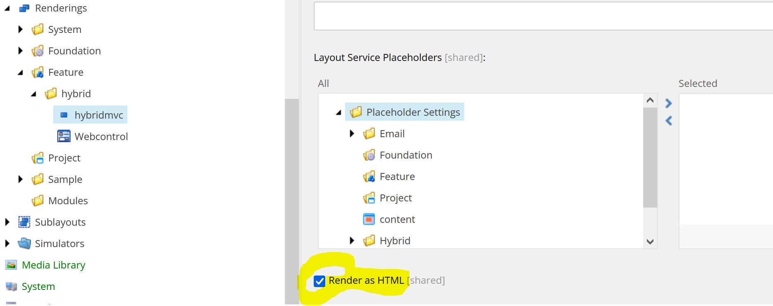
Task: Expand the System renderings folder
Action: coord(21,29)
